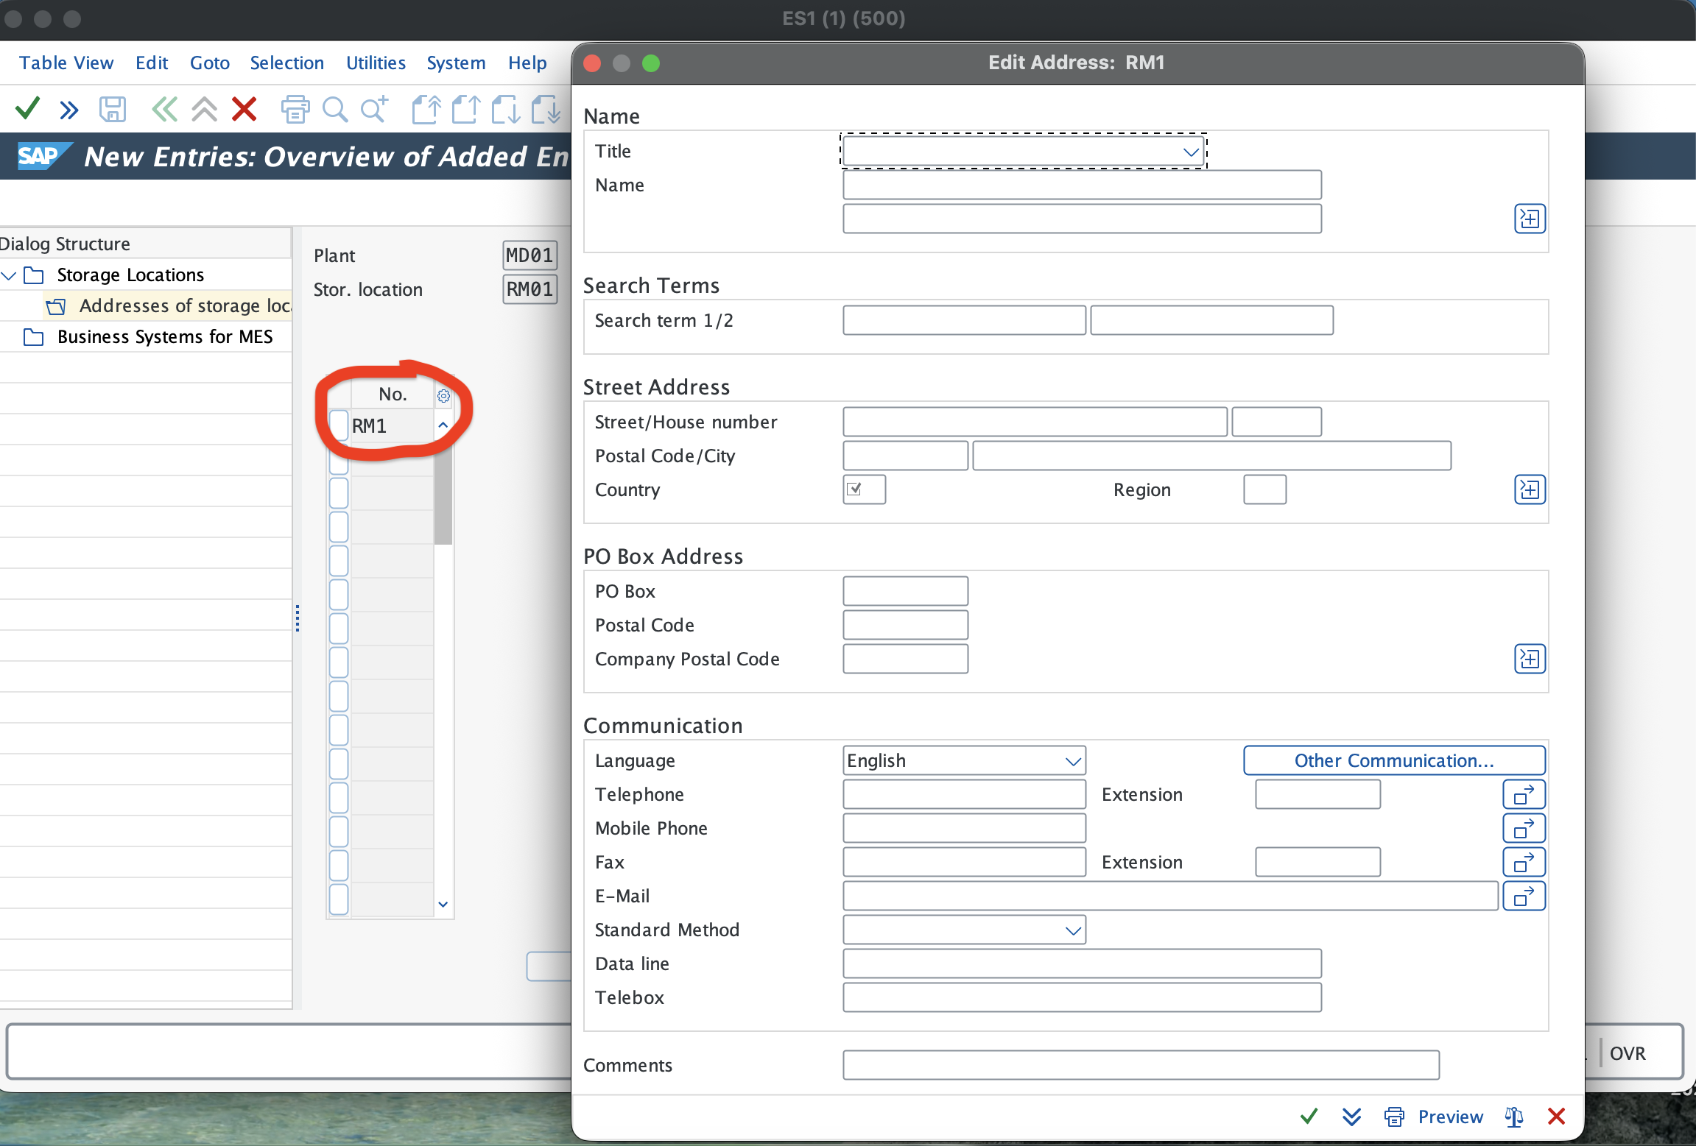This screenshot has width=1696, height=1146.
Task: Click the OVR status bar indicator
Action: click(x=1628, y=1054)
